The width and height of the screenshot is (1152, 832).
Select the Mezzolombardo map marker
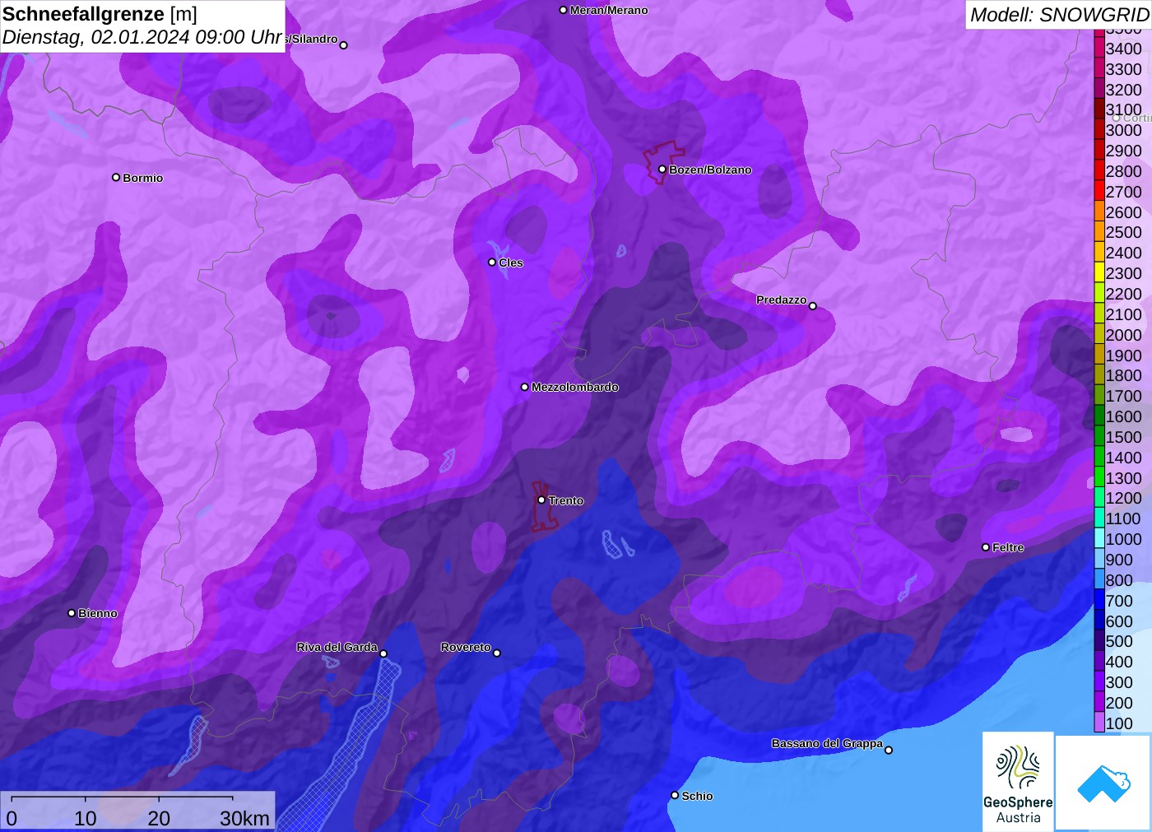tap(525, 387)
